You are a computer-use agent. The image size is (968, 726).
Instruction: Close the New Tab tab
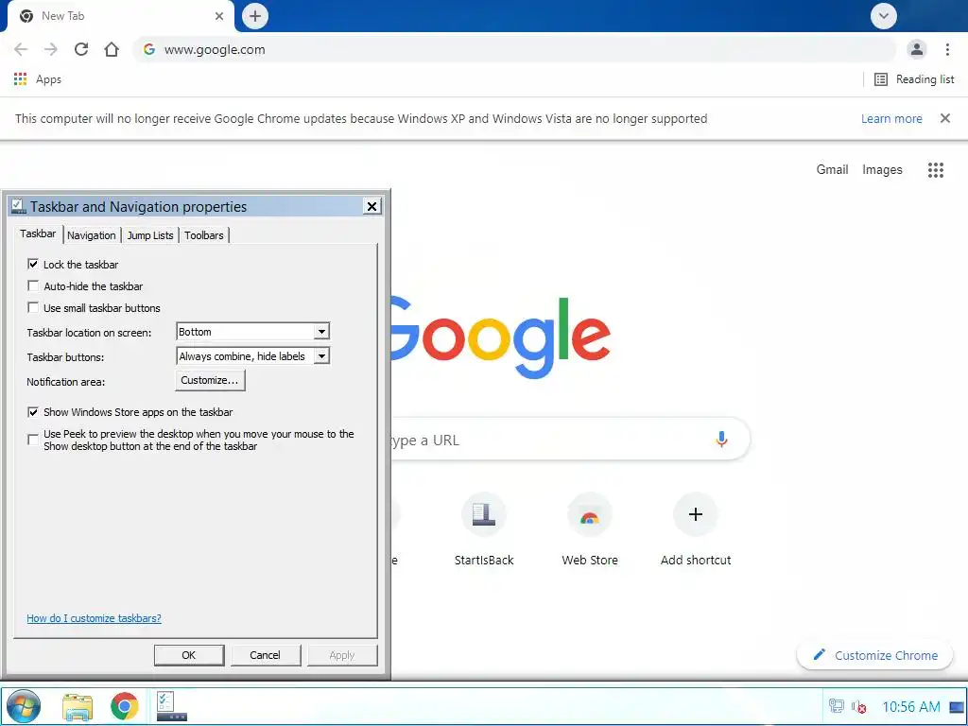pyautogui.click(x=219, y=16)
